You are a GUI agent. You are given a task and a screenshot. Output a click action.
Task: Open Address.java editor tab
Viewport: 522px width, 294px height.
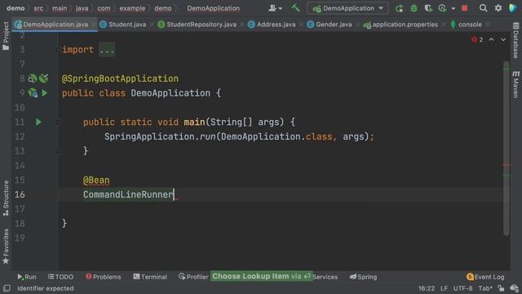point(276,24)
